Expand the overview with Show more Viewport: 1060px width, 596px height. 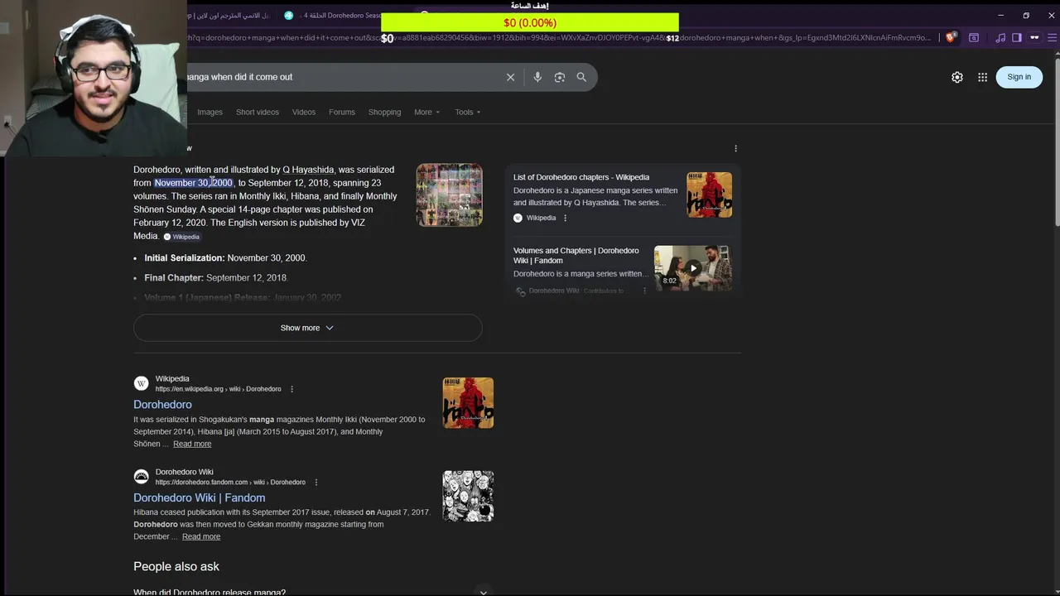307,328
